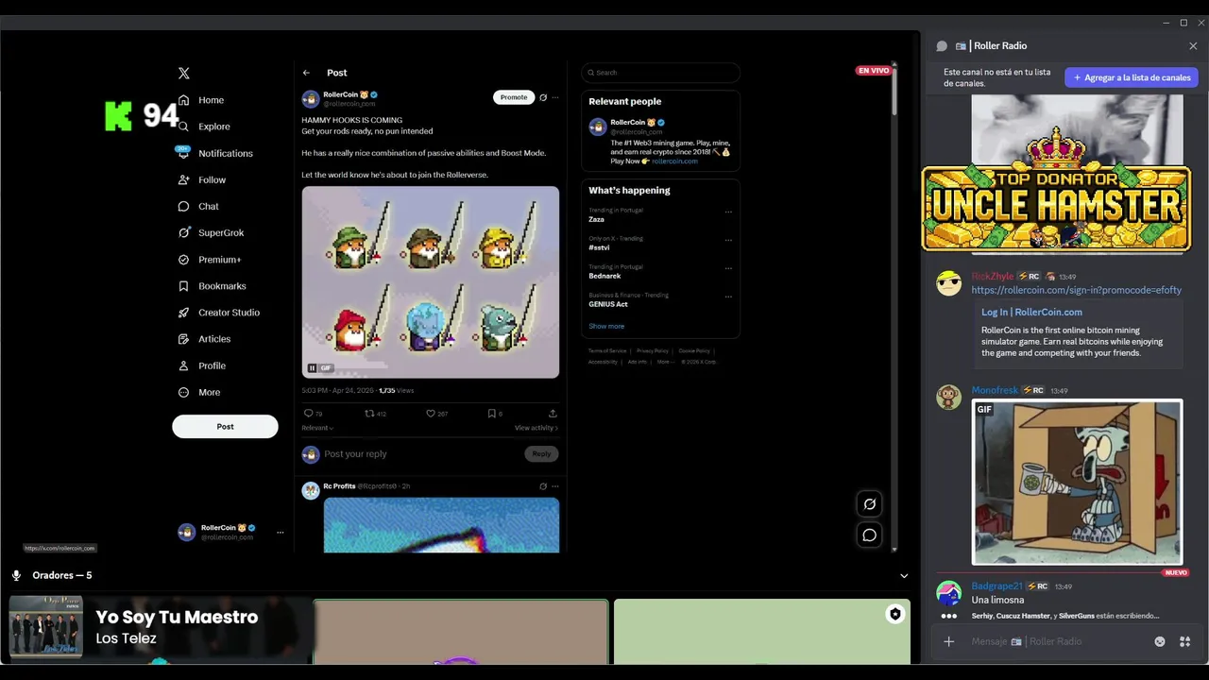Click the Monofresk username in chat
Image resolution: width=1209 pixels, height=680 pixels.
tap(995, 391)
